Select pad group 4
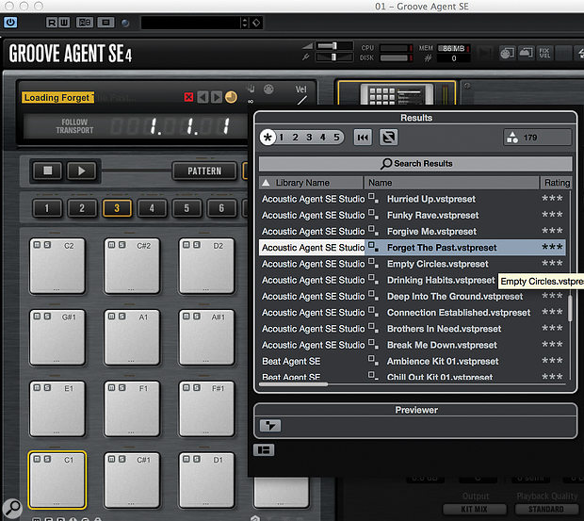Viewport: 584px width, 521px height. (152, 208)
